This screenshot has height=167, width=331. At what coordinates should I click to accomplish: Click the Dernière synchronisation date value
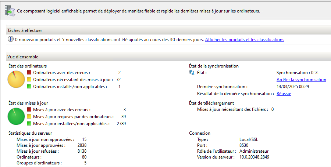292,87
